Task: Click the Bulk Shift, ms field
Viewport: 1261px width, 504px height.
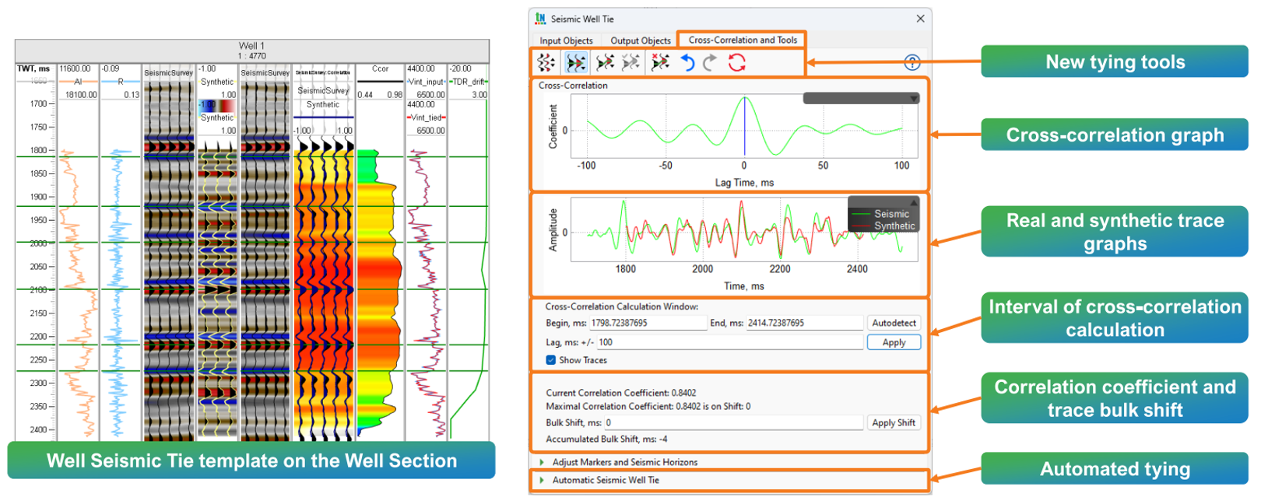Action: click(733, 423)
